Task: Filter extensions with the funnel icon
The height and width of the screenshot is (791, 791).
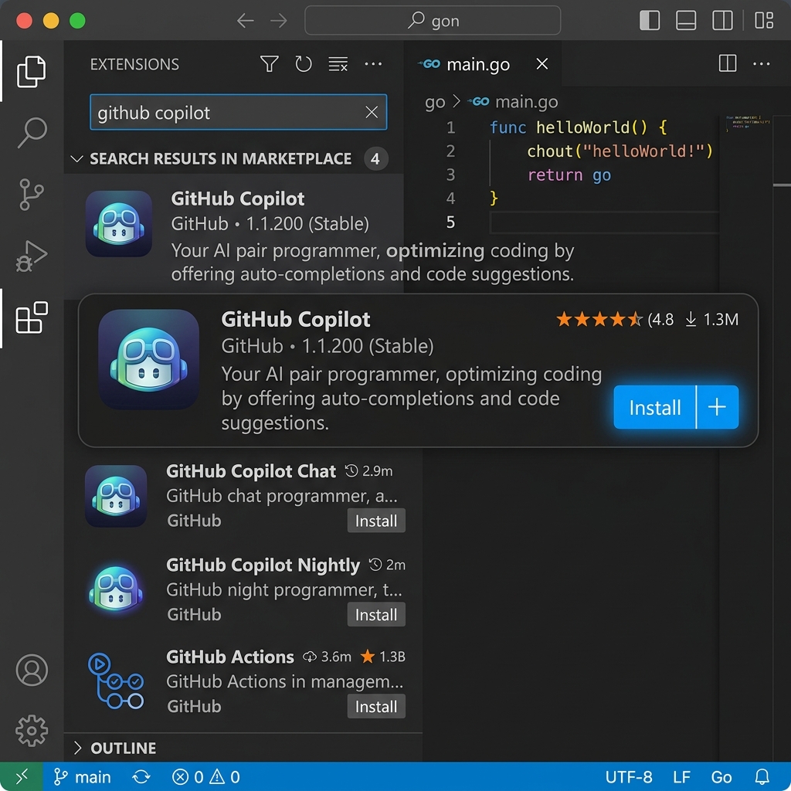Action: click(270, 64)
